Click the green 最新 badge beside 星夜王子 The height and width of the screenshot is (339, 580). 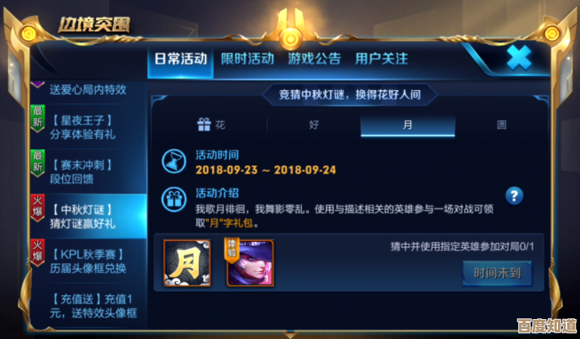pyautogui.click(x=38, y=118)
